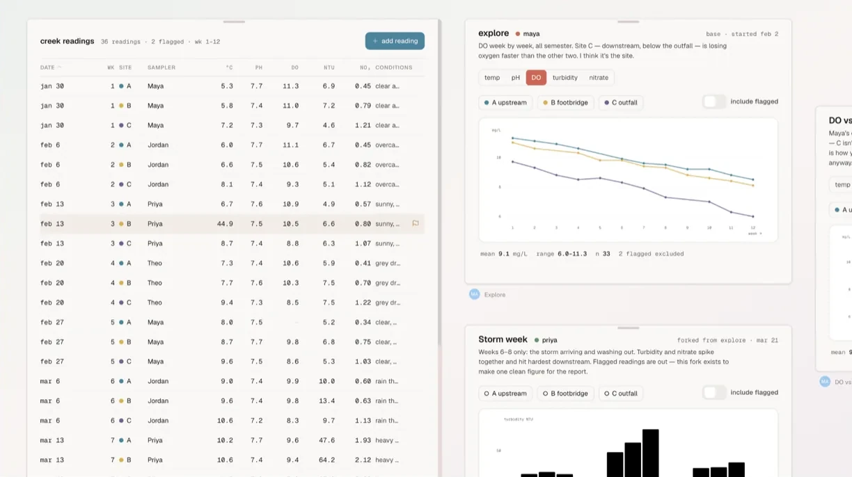Click the flag icon on feb 13 row
The image size is (852, 477).
(x=416, y=224)
